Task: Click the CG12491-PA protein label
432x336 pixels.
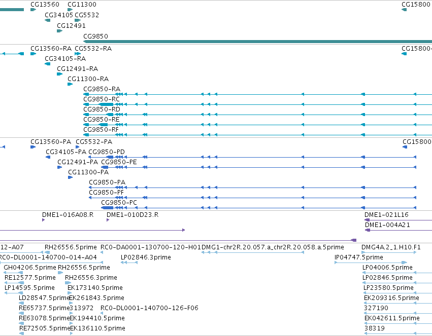Action: tap(78, 162)
